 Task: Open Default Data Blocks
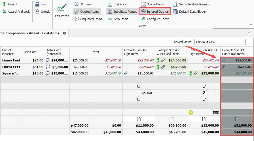pyautogui.click(x=189, y=12)
